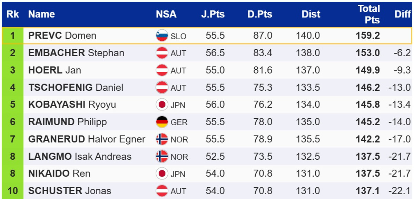This screenshot has width=414, height=199.
Task: Sort by the Name column header
Action: [x=41, y=14]
